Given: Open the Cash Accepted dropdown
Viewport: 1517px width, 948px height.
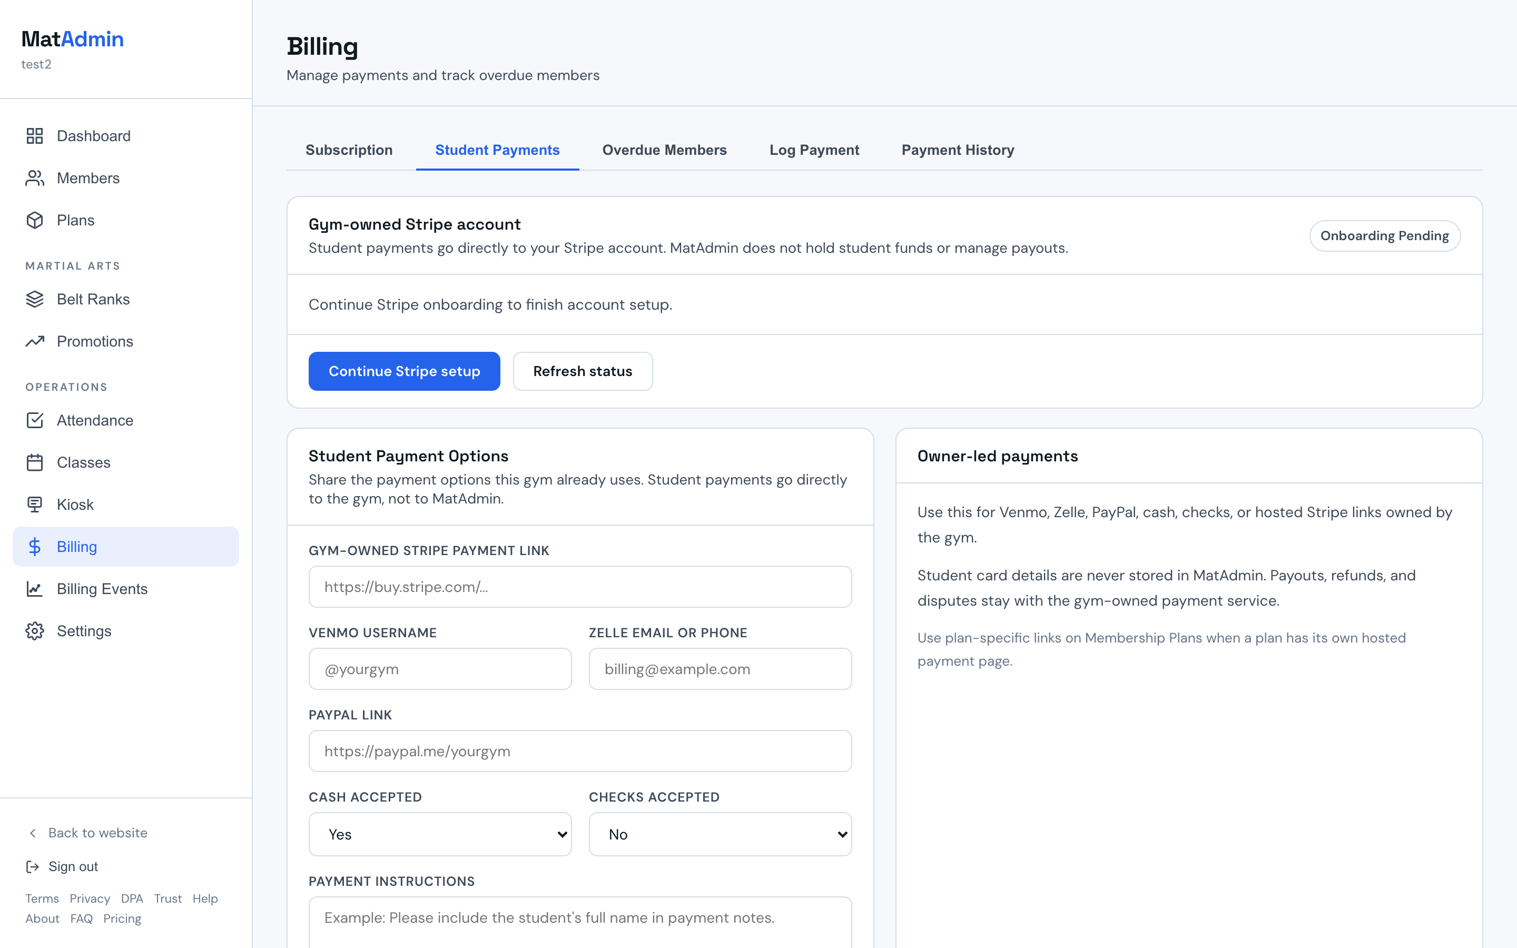Looking at the screenshot, I should [x=440, y=834].
